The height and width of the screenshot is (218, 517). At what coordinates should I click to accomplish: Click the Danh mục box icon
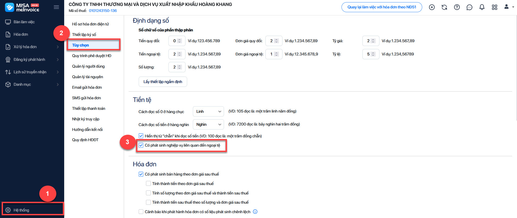point(8,84)
